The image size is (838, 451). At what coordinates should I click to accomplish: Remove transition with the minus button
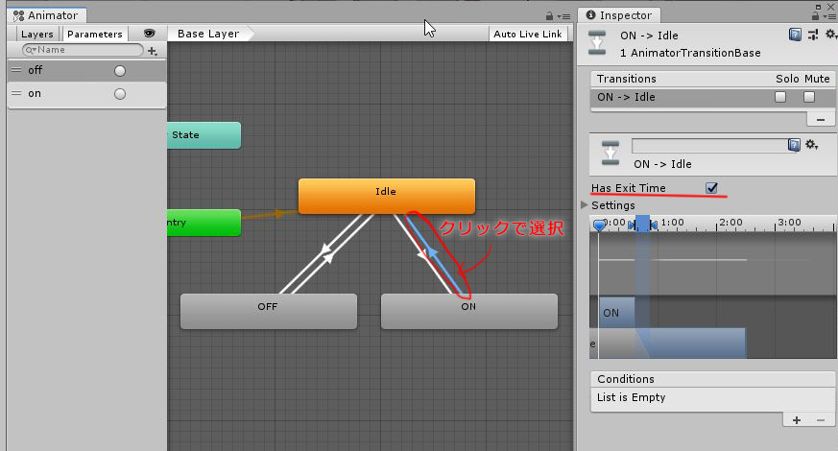(x=821, y=119)
